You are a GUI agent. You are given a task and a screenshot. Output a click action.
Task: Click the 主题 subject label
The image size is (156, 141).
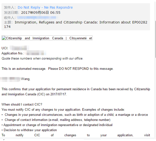[x=8, y=22]
